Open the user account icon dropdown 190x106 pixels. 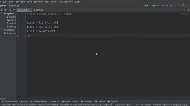[146, 6]
